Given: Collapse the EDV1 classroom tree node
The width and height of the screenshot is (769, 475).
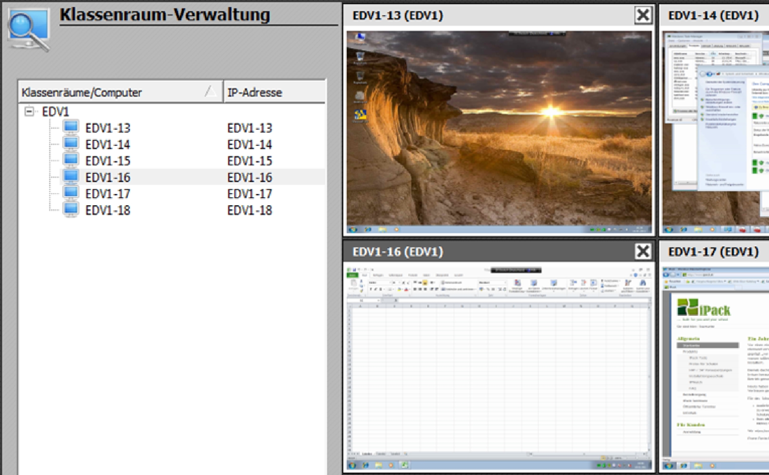Looking at the screenshot, I should [x=29, y=111].
